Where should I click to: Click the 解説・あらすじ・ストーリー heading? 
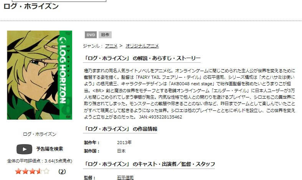pos(142,58)
